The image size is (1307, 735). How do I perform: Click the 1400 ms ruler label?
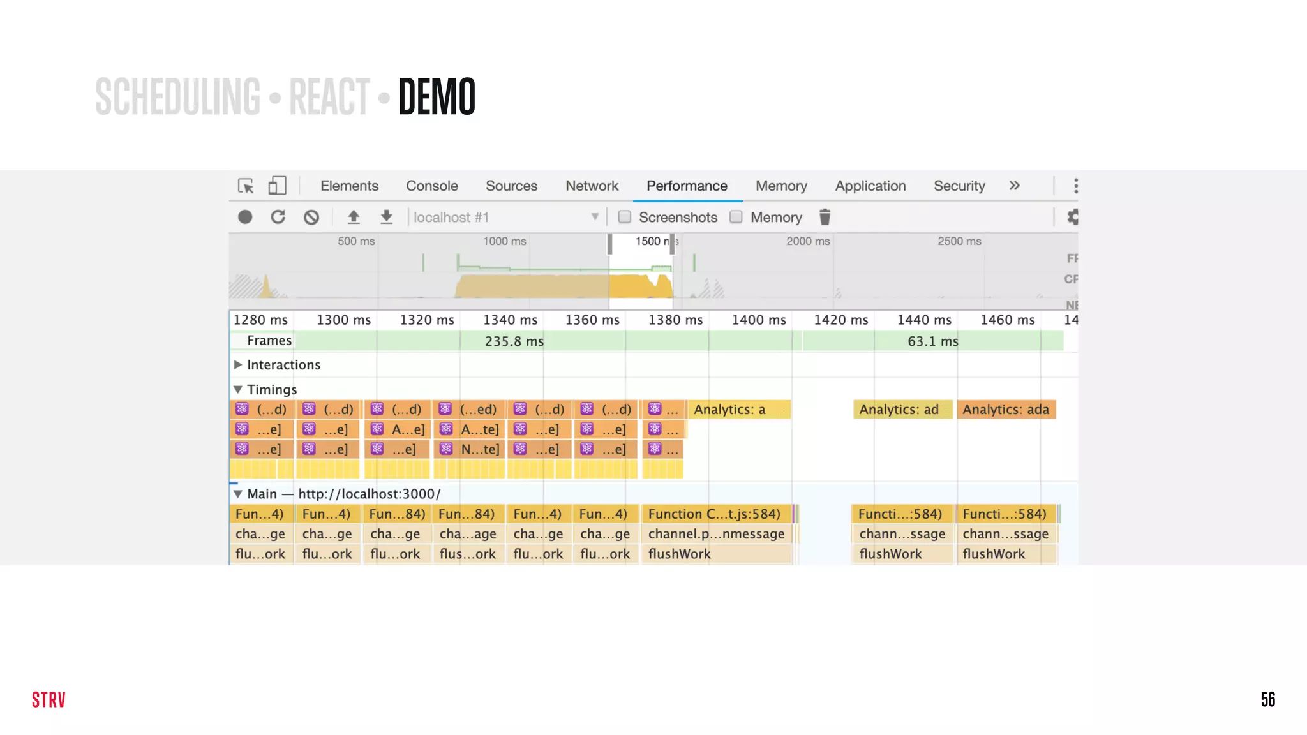[759, 320]
